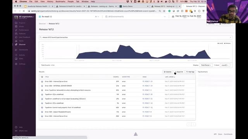Image resolution: width=248 pixels, height=139 pixels.
Task: Go to the previous results page arrow
Action: tap(189, 124)
